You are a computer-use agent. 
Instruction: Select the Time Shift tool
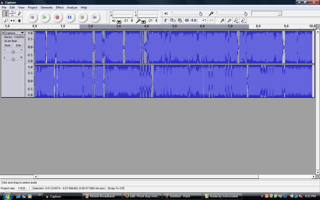(12, 20)
